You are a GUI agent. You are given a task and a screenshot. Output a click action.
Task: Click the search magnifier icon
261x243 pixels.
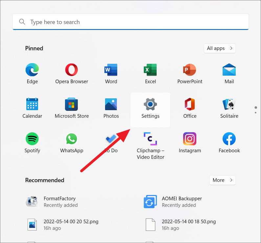(22, 22)
